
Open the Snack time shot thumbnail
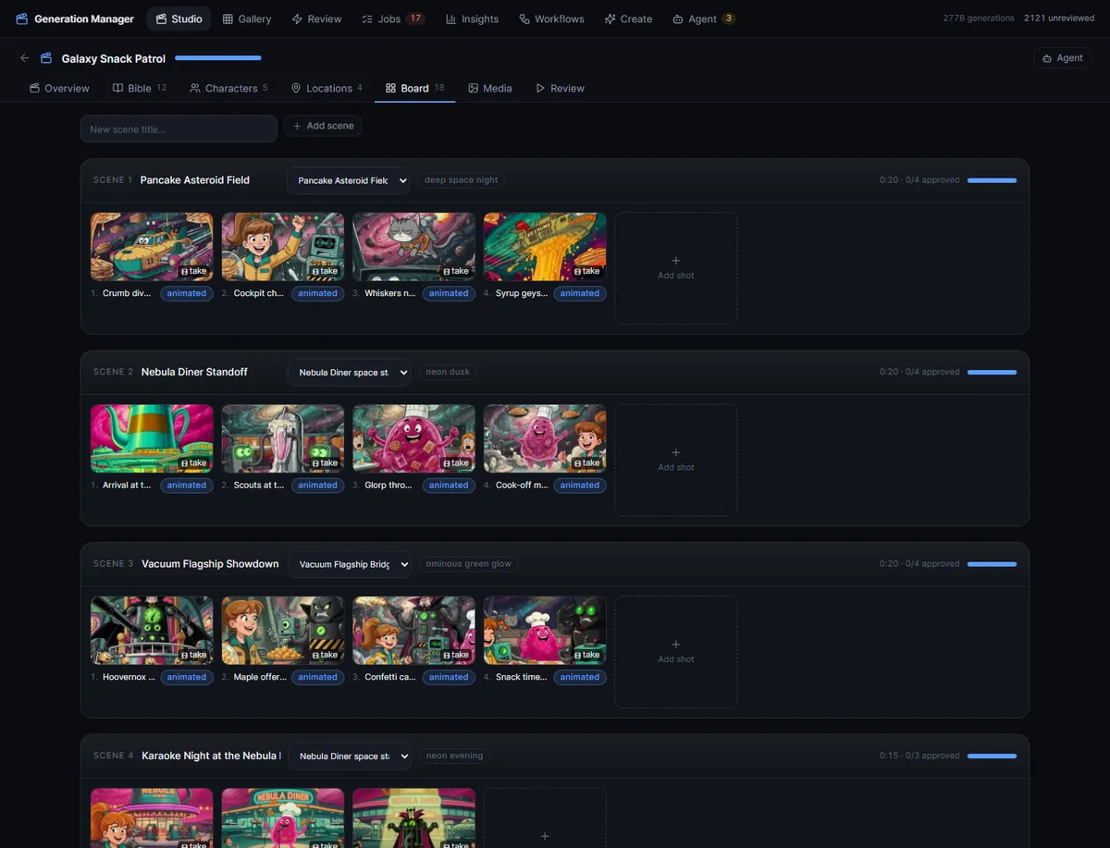click(545, 631)
